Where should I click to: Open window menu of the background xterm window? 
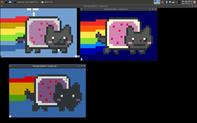point(1,6)
